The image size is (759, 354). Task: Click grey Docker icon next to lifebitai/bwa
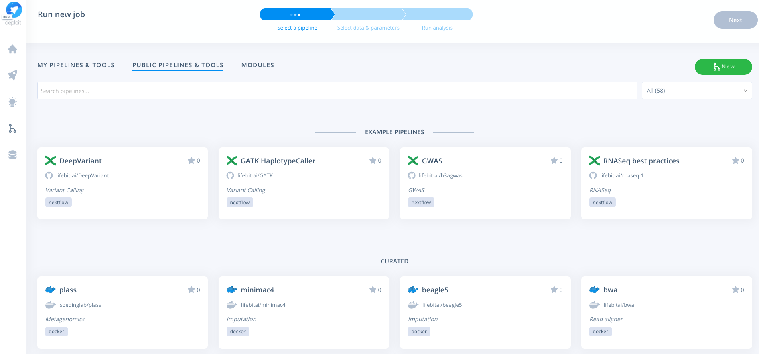595,305
